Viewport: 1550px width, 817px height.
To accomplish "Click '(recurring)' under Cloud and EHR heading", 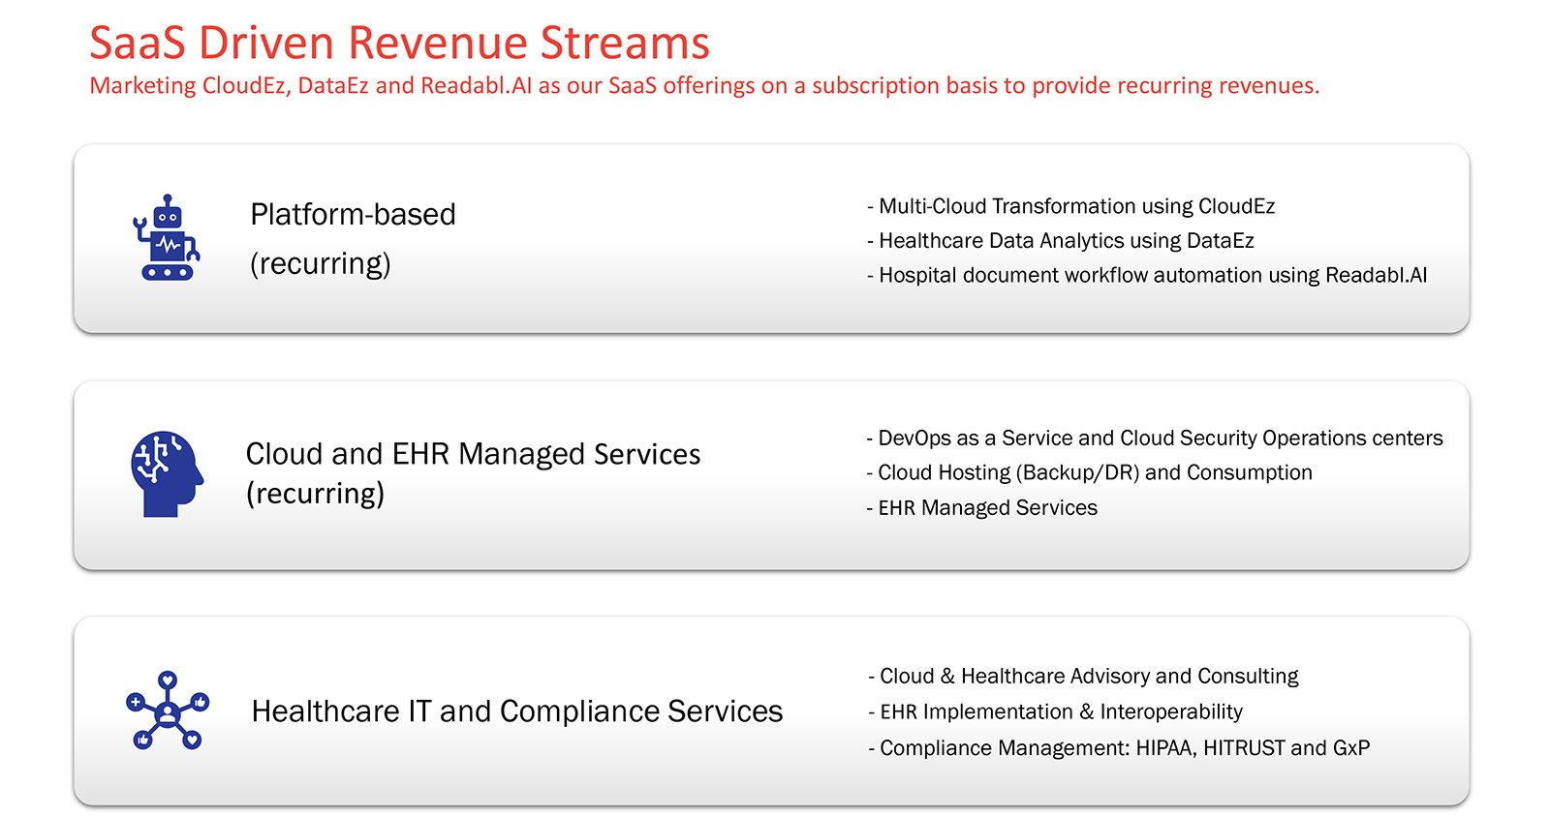I will point(315,494).
